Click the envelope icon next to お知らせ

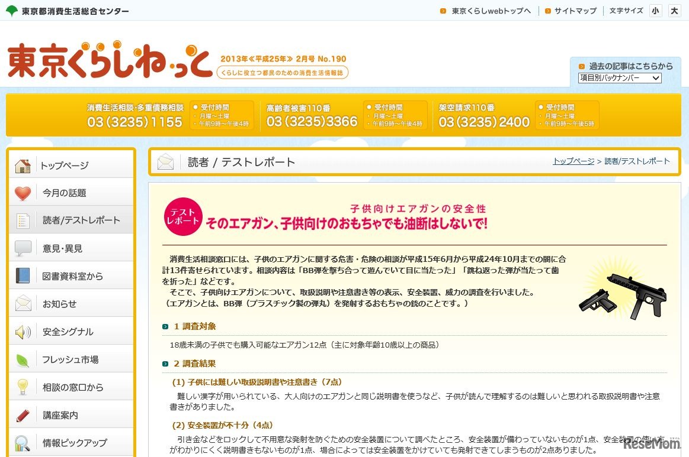pos(22,303)
